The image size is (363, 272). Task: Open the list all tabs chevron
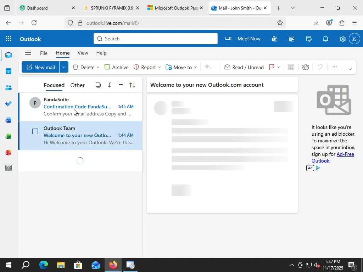pos(292,8)
